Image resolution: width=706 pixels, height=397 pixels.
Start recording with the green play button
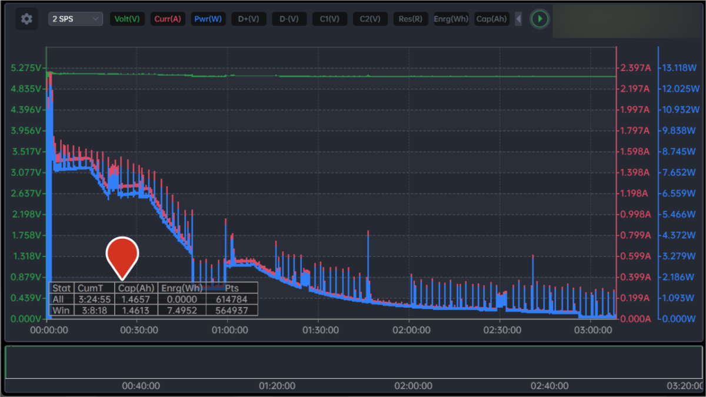coord(540,19)
